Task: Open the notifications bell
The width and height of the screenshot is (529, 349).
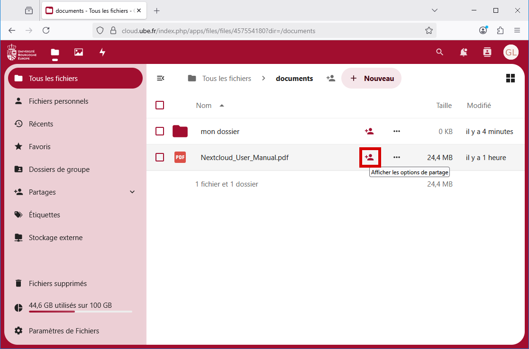Action: tap(464, 52)
